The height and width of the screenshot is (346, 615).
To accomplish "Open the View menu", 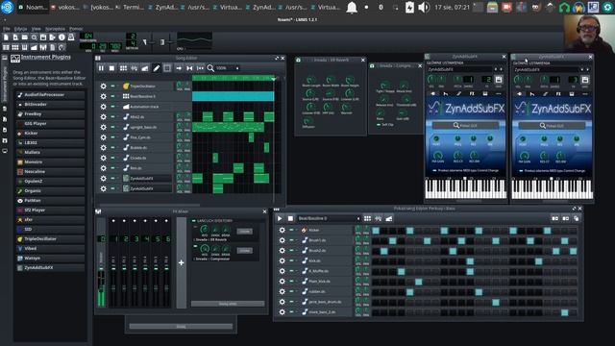I will pyautogui.click(x=37, y=29).
